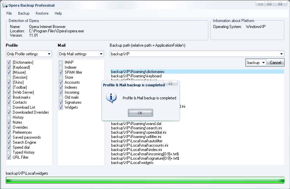Open the Help menu
The height and width of the screenshot is (189, 290).
58,13
